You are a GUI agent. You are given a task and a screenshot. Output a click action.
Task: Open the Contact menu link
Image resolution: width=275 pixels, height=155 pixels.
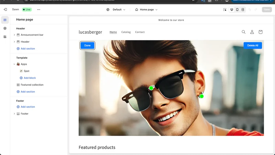(140, 32)
